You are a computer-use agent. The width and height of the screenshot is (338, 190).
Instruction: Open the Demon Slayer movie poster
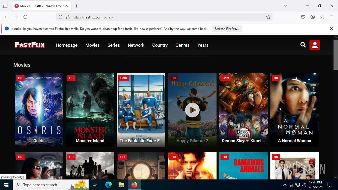[243, 110]
